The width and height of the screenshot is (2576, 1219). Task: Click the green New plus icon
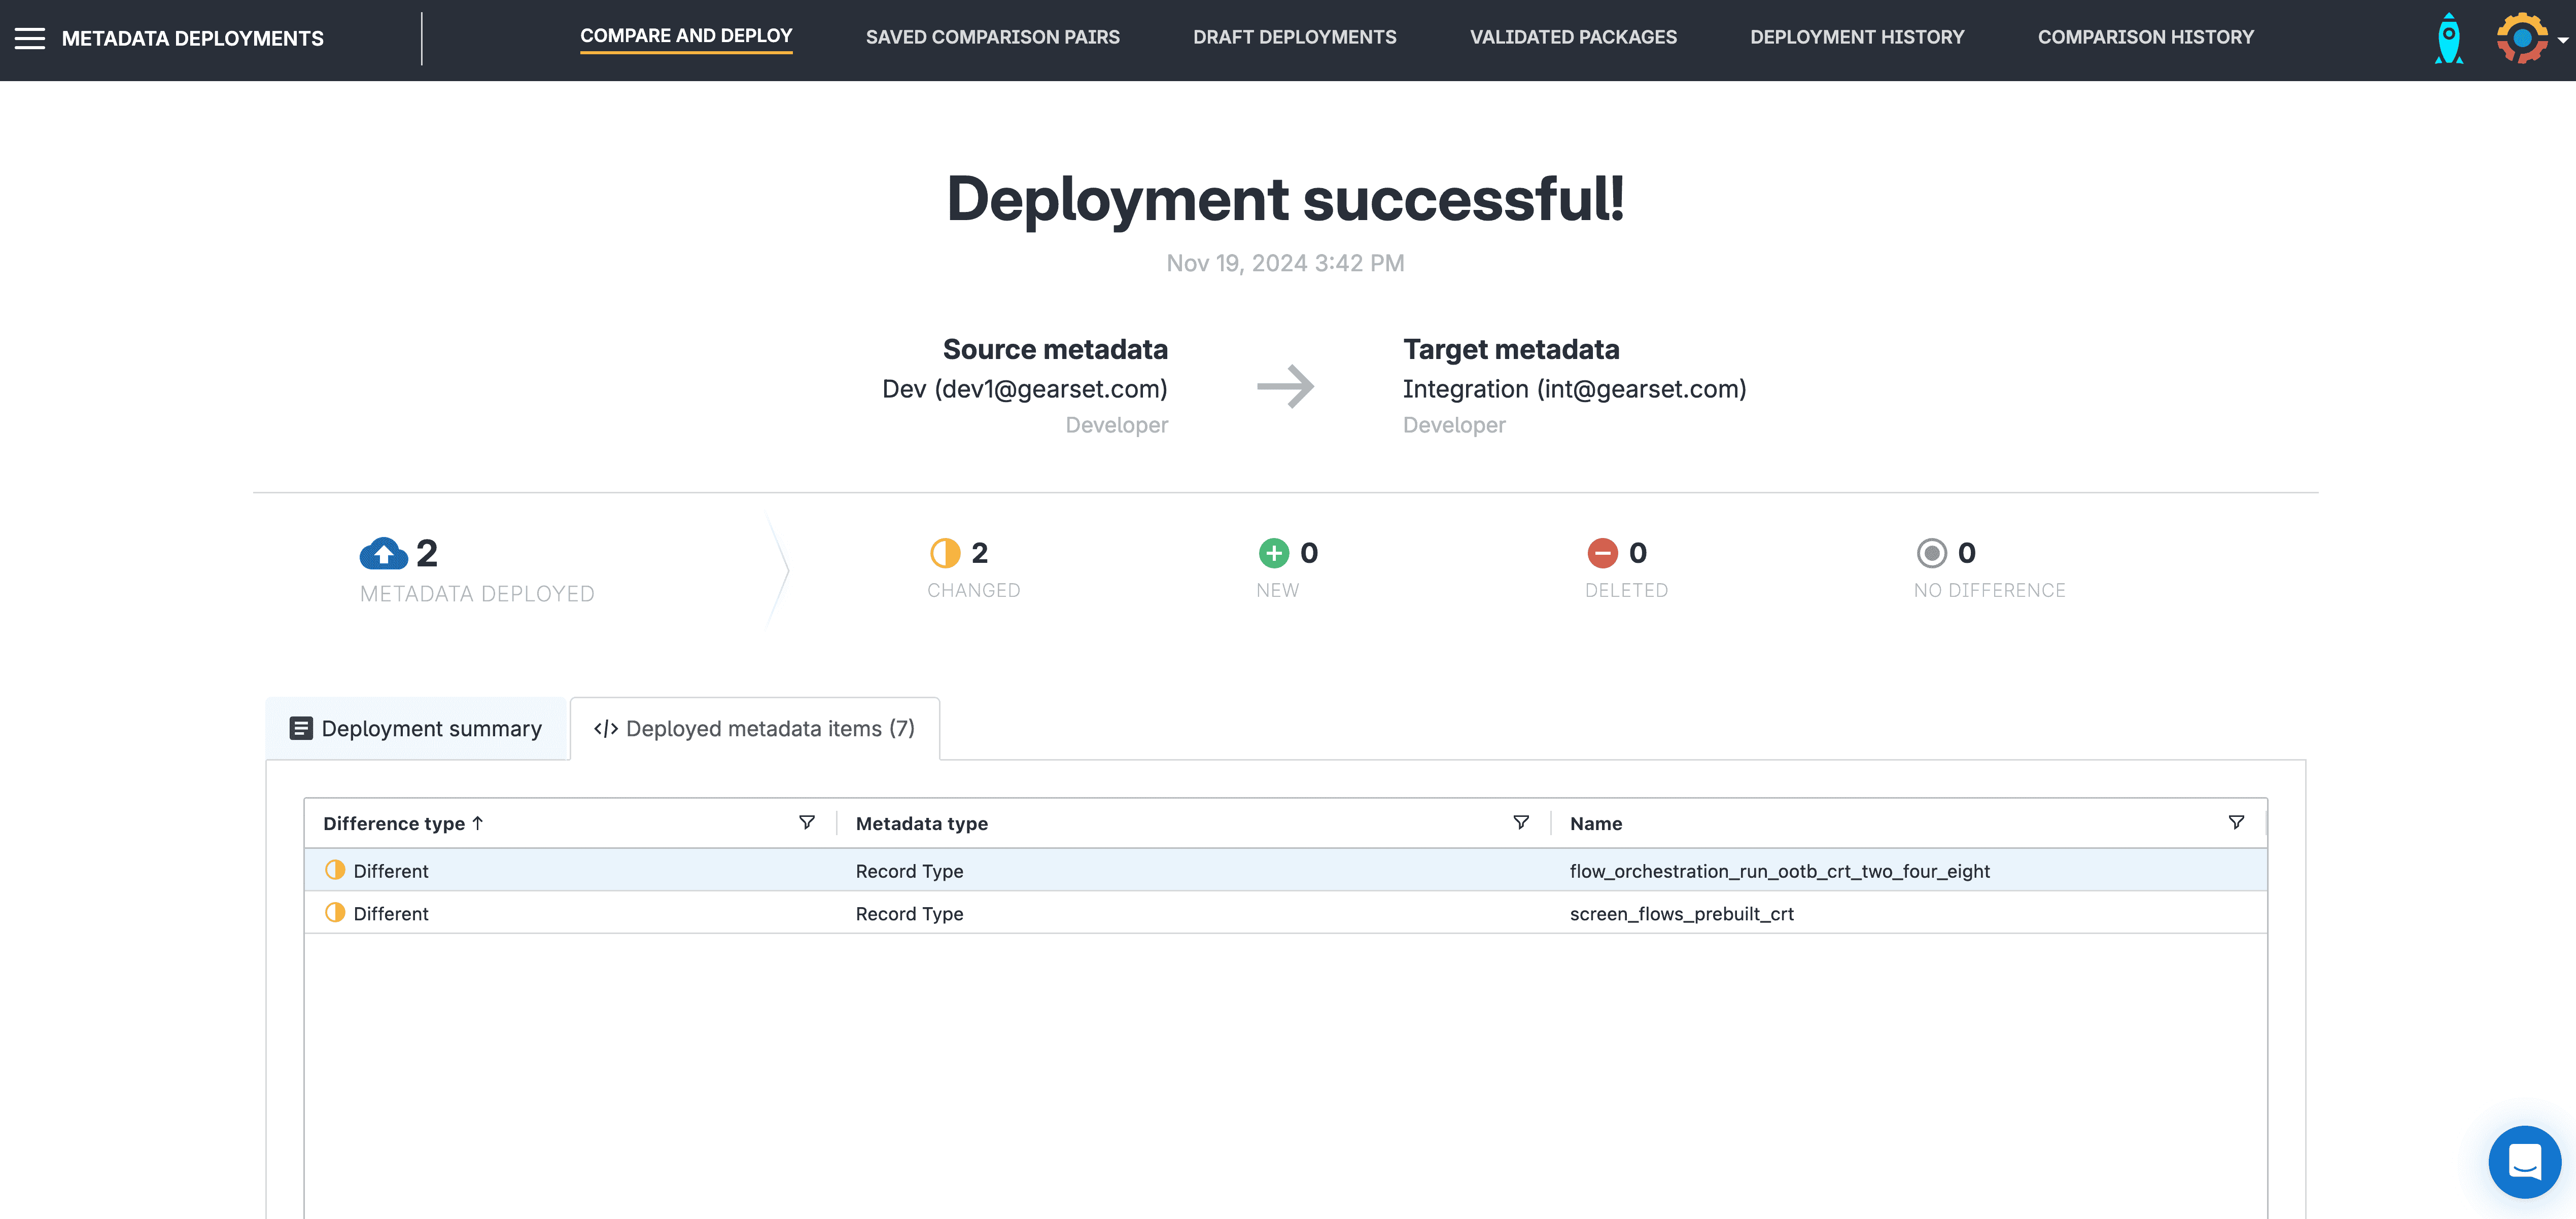[x=1274, y=553]
